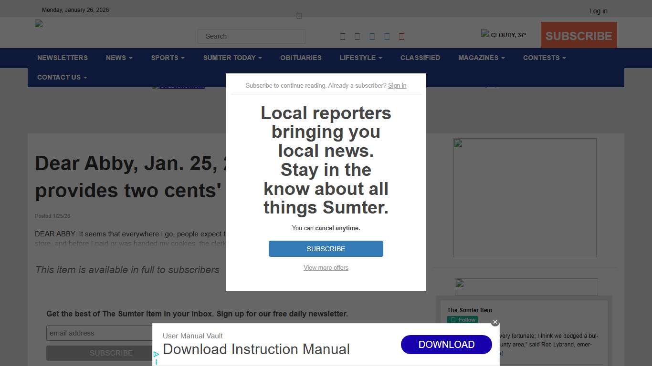
Task: Click the first social icon after search
Action: point(343,37)
